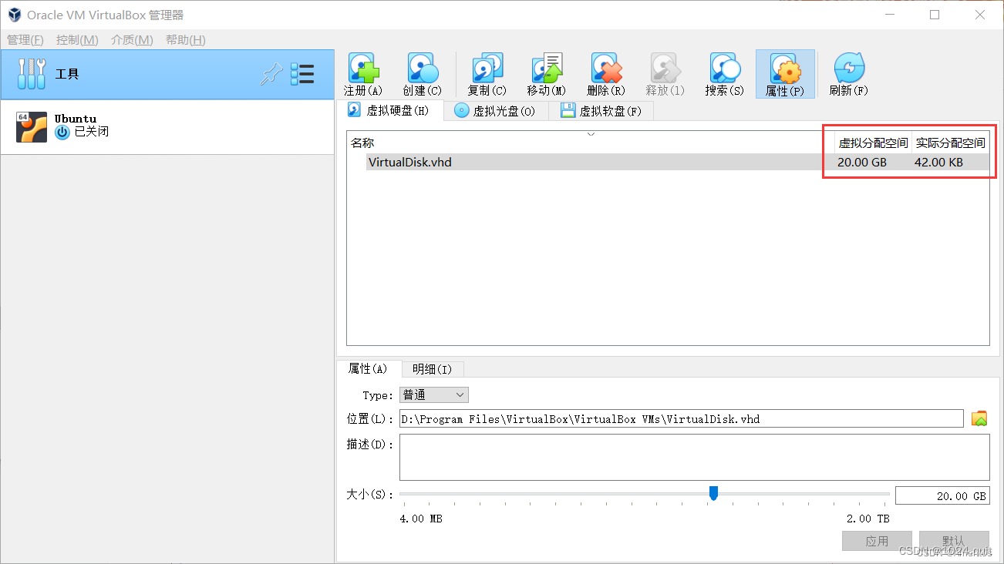
Task: Click the Release (释放) toolbar icon
Action: point(665,69)
